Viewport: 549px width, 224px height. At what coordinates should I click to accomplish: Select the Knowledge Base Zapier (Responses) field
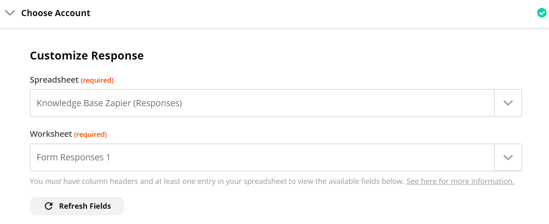(262, 103)
